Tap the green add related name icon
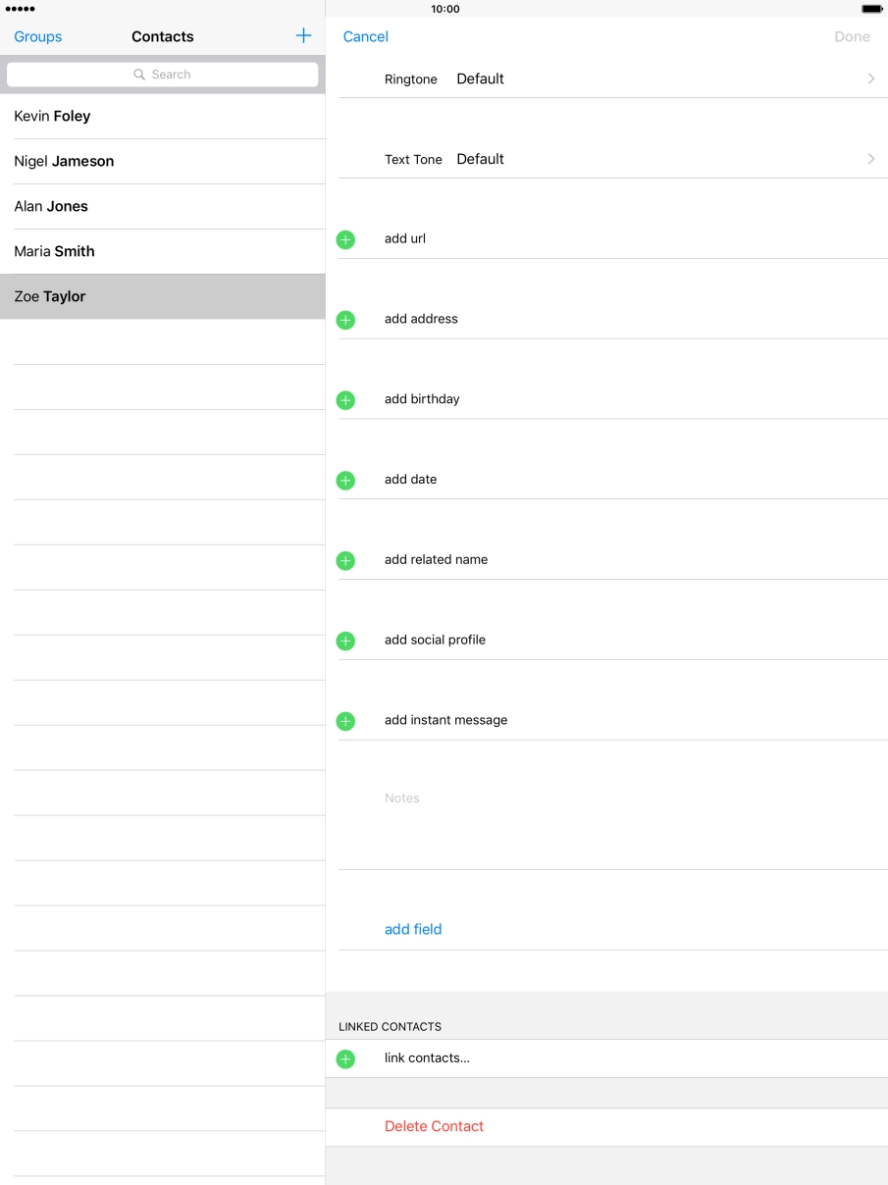Viewport: 888px width, 1185px height. point(345,560)
